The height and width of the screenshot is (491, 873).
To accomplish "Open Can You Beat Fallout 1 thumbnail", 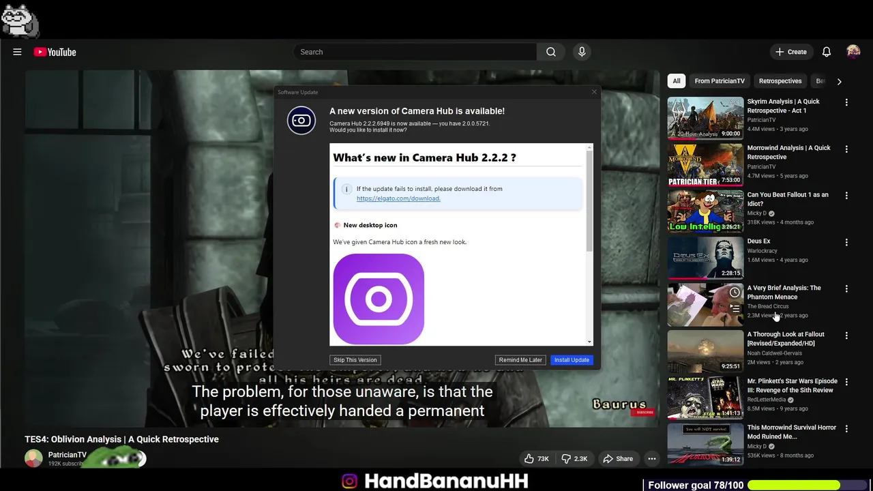I will pyautogui.click(x=705, y=211).
